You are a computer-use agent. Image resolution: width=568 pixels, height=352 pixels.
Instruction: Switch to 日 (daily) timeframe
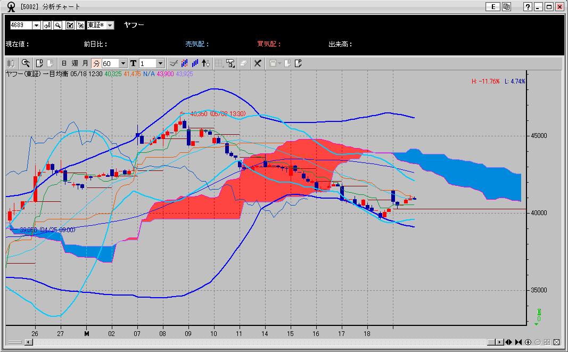[x=64, y=63]
